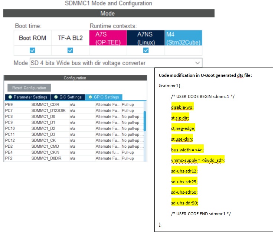The height and width of the screenshot is (236, 278).
Task: Disable the A7NS (Linux) context checkbox
Action: pyautogui.click(x=146, y=50)
